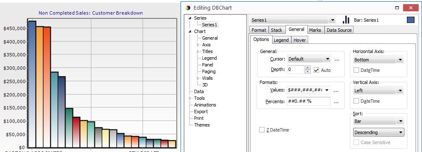Select the General series tab
The height and width of the screenshot is (152, 422).
point(296,29)
